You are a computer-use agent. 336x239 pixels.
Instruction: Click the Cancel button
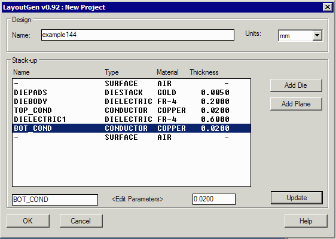pyautogui.click(x=81, y=221)
